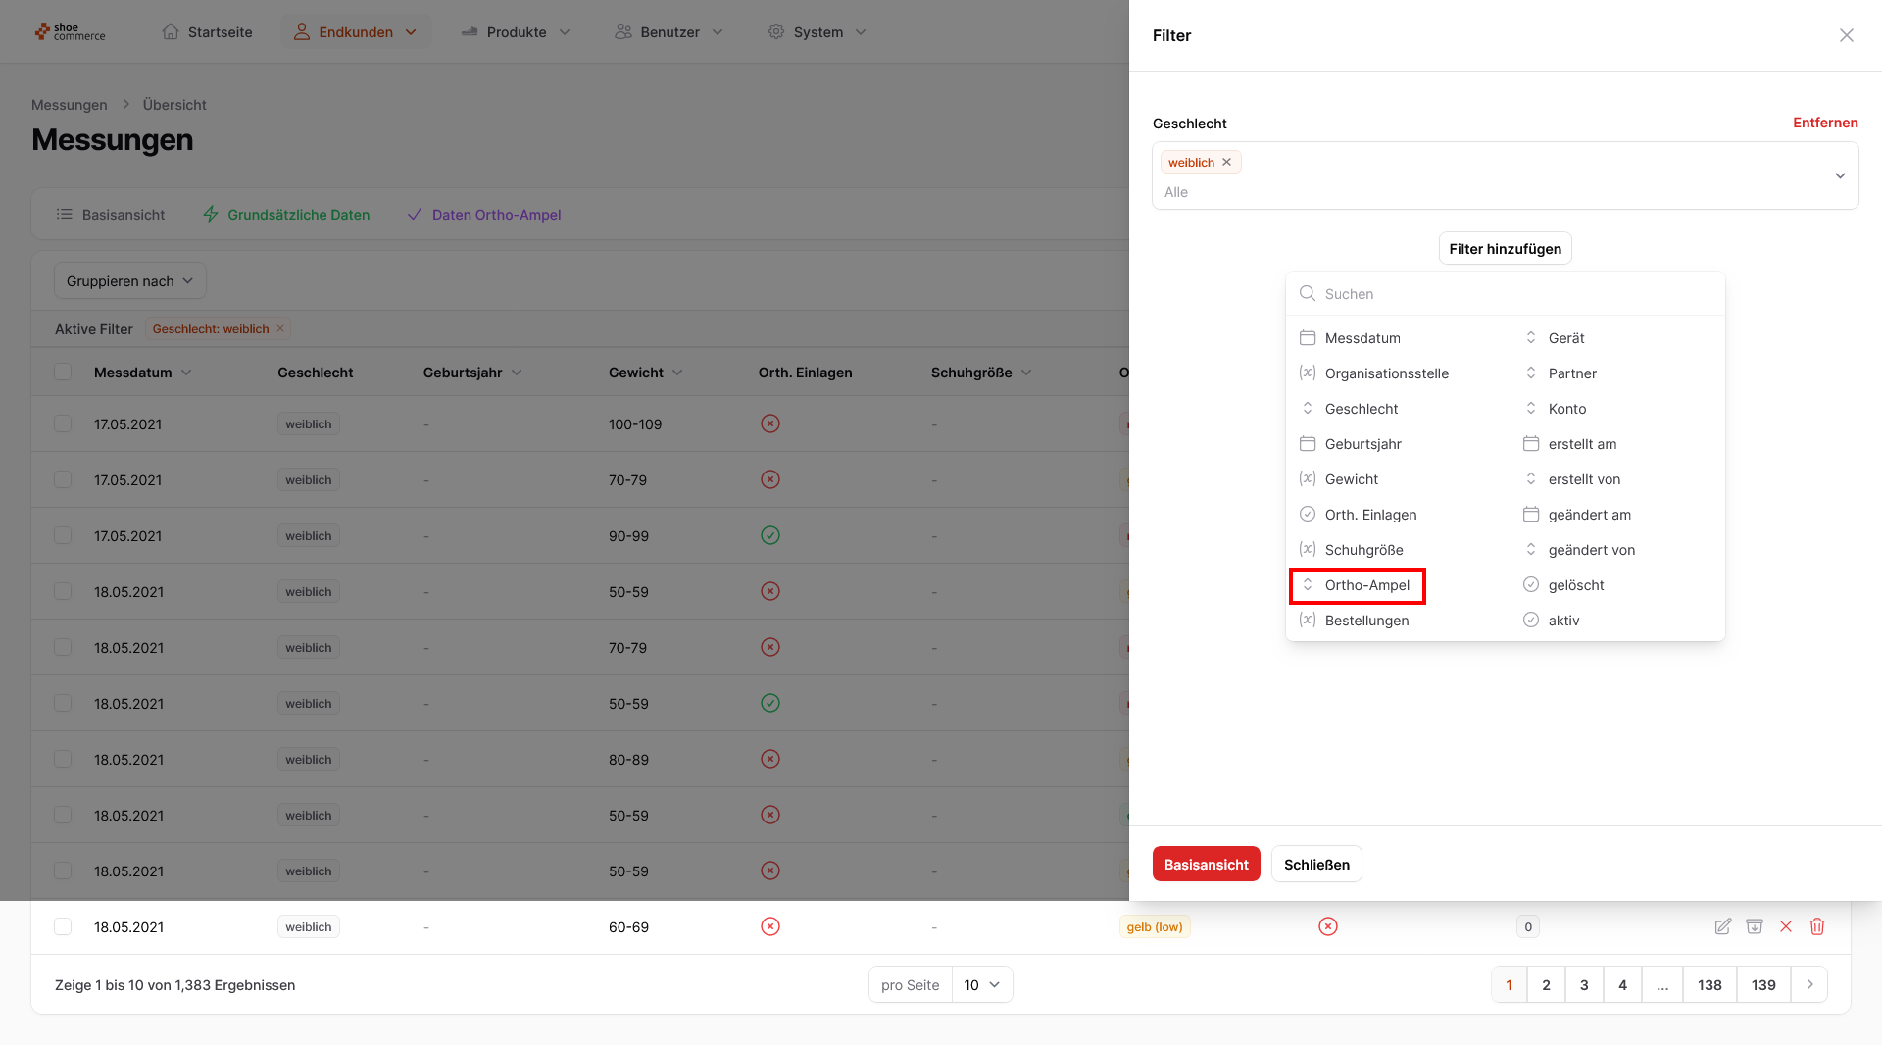Remove active filter Geschlecht: weiblich chip

(280, 329)
